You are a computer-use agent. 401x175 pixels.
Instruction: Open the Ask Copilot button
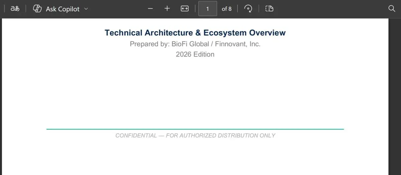(60, 9)
